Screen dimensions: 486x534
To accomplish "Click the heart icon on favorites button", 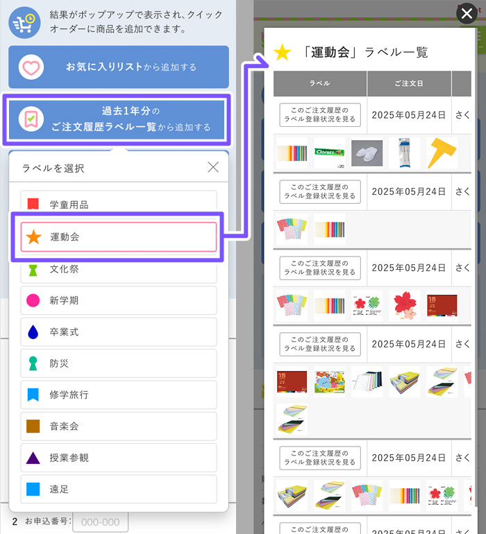I will point(31,67).
